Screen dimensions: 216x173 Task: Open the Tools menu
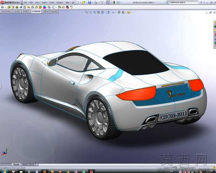[52, 3]
